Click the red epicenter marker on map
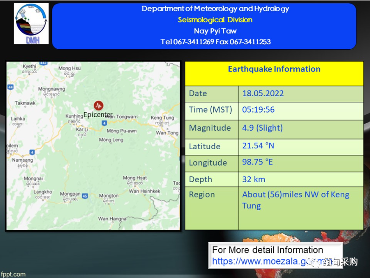 pyautogui.click(x=98, y=106)
